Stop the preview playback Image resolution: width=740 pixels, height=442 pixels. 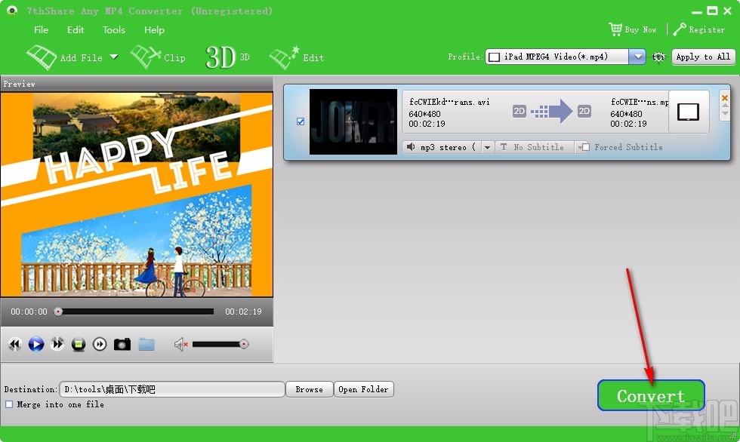point(79,345)
